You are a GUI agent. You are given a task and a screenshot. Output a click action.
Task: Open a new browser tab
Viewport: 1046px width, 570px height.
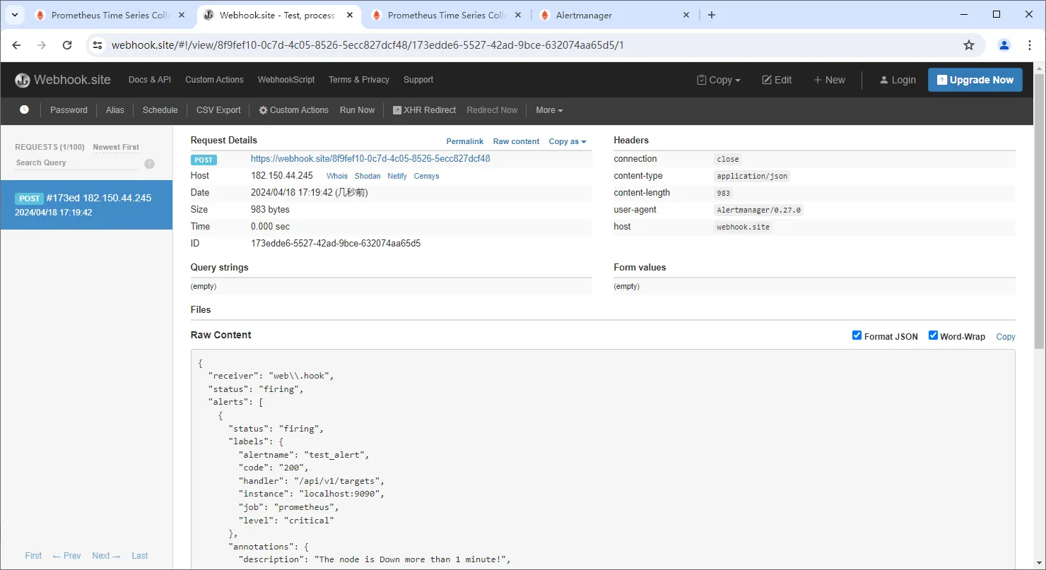pos(712,15)
